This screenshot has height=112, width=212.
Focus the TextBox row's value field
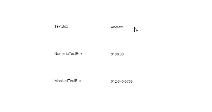point(117,27)
